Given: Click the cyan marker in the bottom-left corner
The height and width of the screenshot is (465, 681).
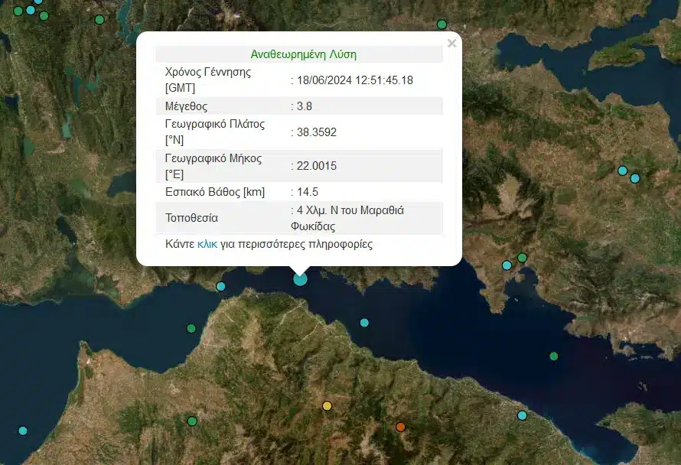Looking at the screenshot, I should point(23,431).
